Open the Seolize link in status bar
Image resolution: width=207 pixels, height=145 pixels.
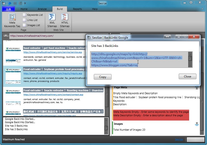pyautogui.click(x=179, y=140)
